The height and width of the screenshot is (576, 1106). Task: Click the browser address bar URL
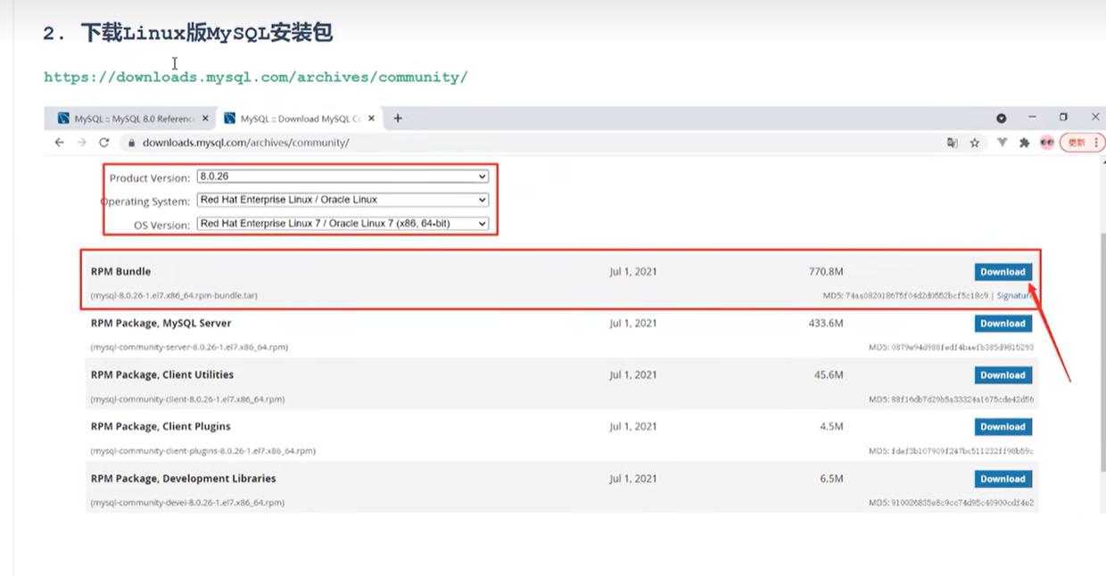click(x=245, y=143)
